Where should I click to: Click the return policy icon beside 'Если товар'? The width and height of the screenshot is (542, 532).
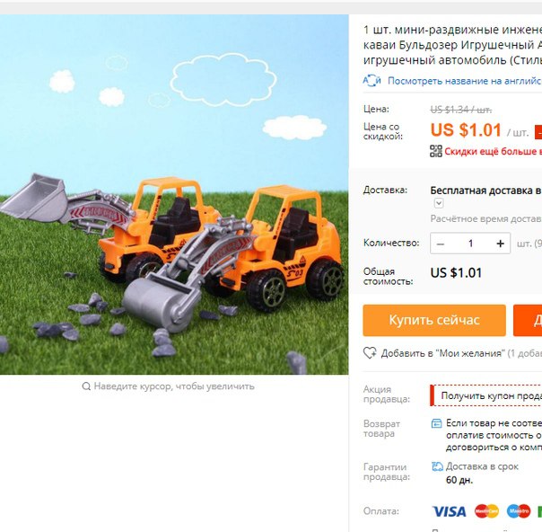point(437,423)
